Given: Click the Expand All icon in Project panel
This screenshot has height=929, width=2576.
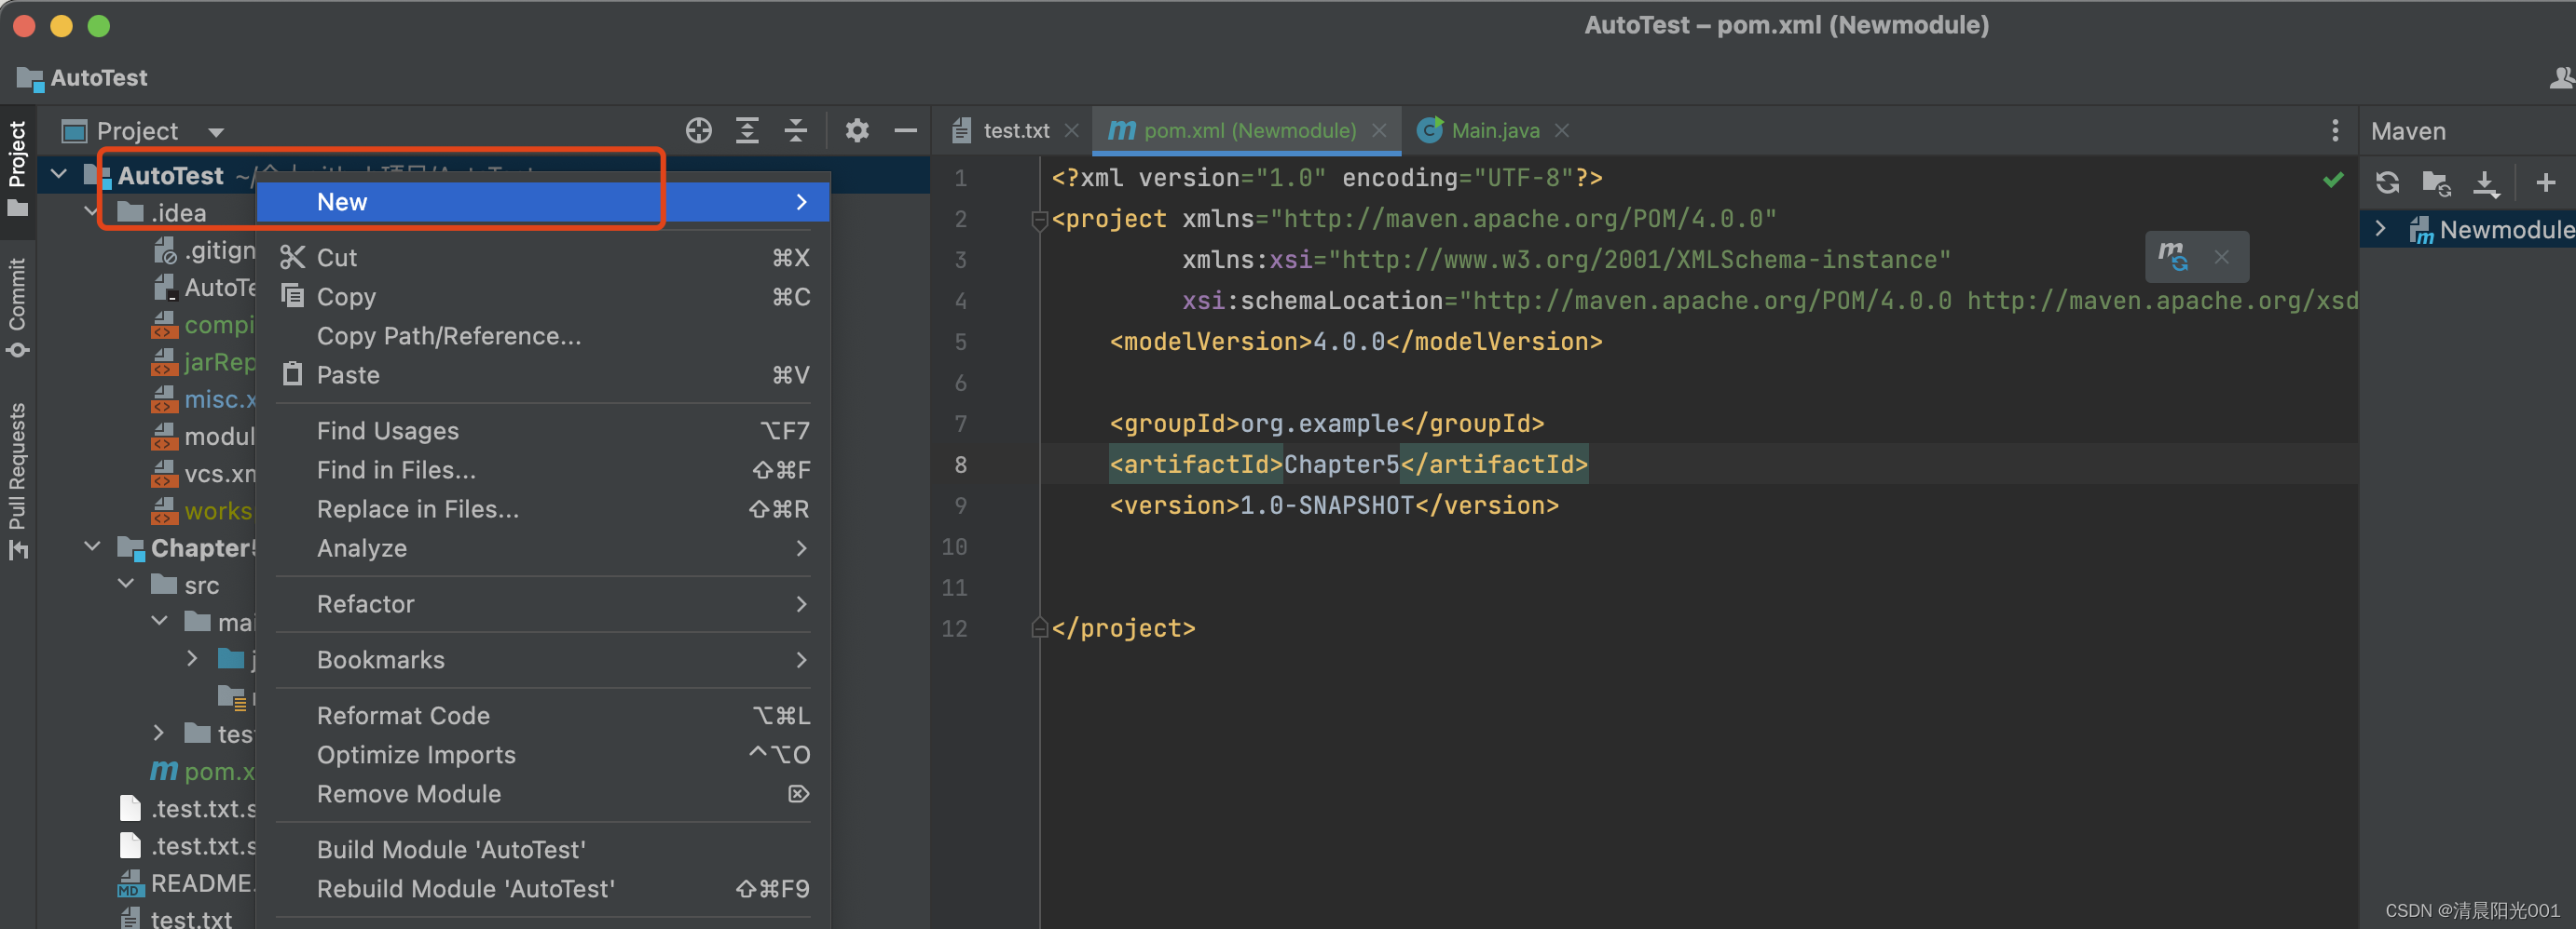Looking at the screenshot, I should pyautogui.click(x=747, y=131).
